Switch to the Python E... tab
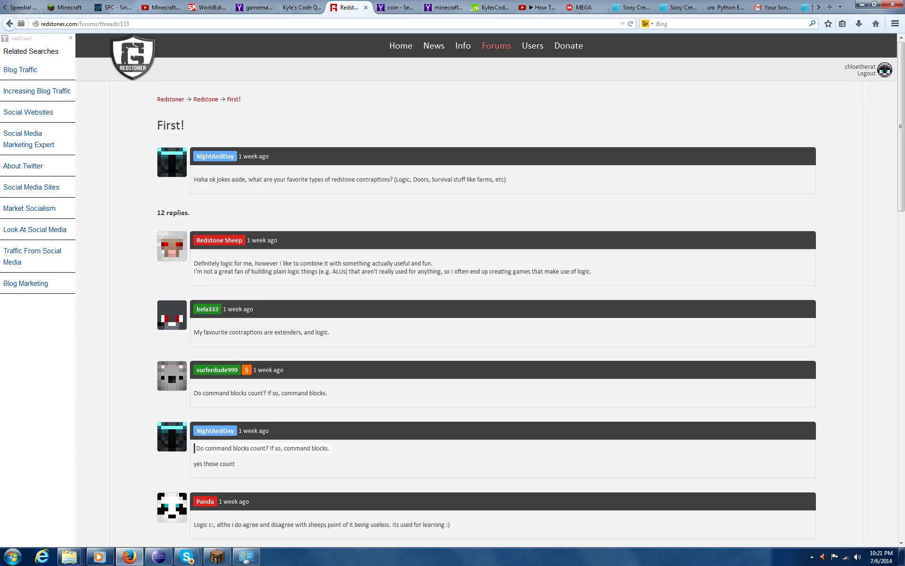 click(x=726, y=7)
